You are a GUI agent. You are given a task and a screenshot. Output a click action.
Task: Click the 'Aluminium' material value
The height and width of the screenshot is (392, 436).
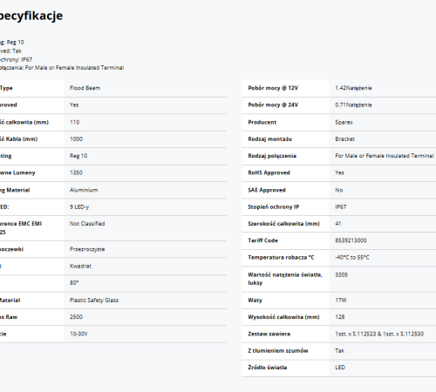tap(84, 190)
